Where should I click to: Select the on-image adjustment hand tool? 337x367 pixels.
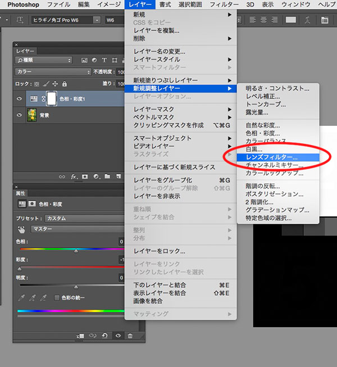tap(21, 229)
